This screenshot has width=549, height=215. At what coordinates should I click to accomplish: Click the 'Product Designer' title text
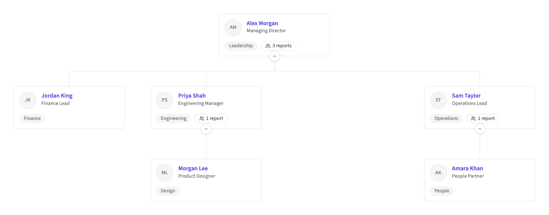point(197,176)
